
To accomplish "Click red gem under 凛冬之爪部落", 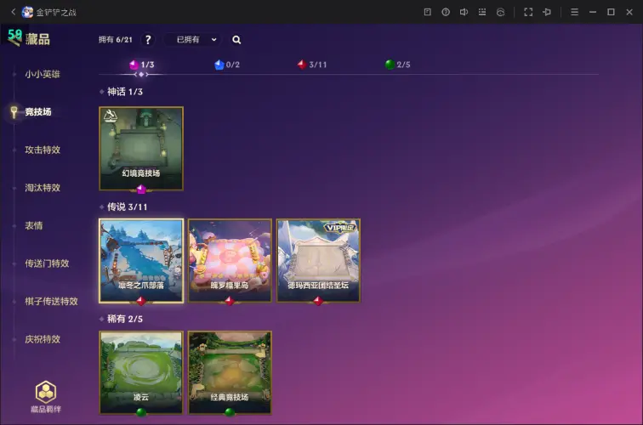I will coord(141,301).
